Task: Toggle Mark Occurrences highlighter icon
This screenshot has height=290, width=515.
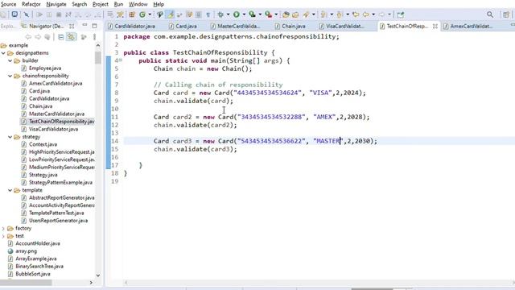Action: point(170,14)
